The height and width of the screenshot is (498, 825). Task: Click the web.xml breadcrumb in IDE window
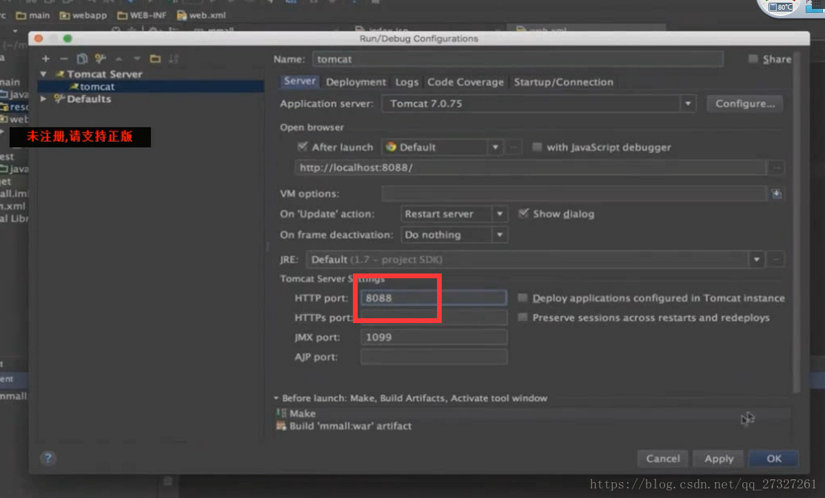pos(201,15)
